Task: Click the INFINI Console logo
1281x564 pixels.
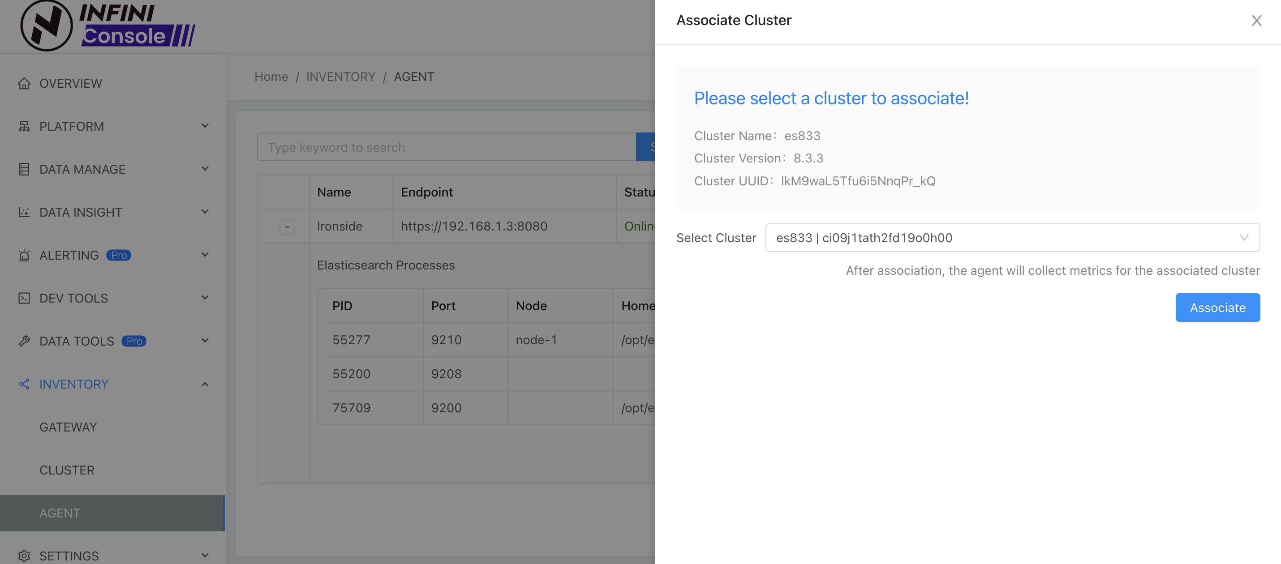Action: click(107, 26)
